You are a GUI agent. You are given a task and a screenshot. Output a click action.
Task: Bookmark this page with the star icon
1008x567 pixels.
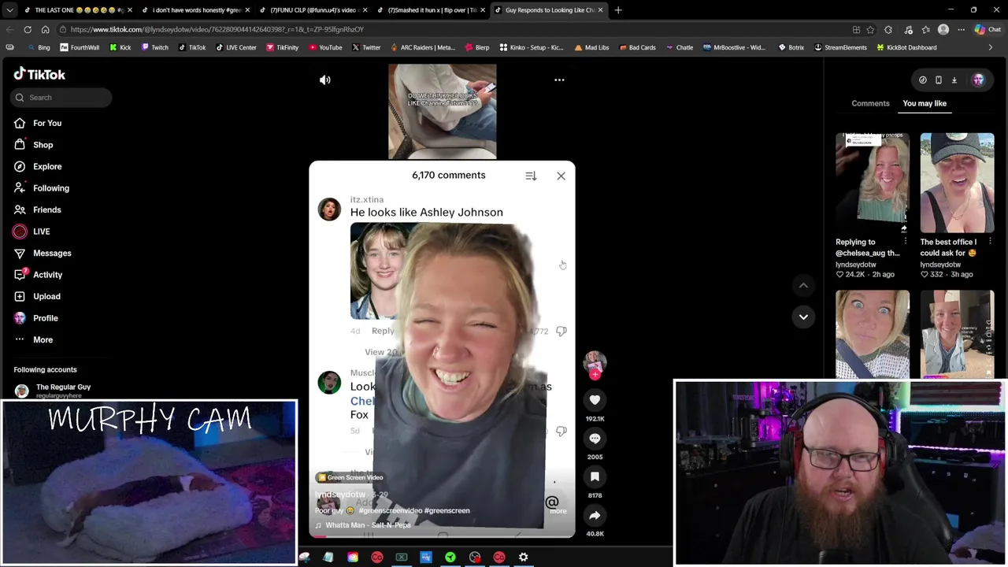point(870,30)
